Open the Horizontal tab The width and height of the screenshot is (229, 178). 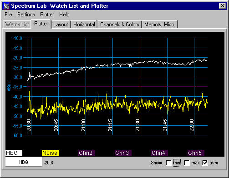point(84,25)
